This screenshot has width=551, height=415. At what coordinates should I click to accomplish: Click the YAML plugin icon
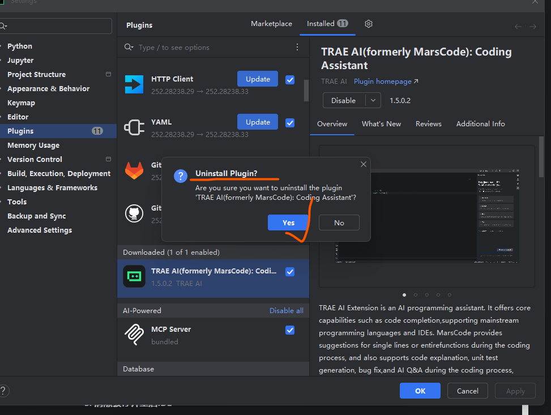click(x=134, y=127)
